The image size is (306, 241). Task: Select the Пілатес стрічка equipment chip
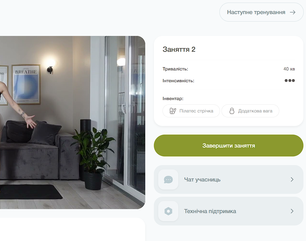coord(191,111)
